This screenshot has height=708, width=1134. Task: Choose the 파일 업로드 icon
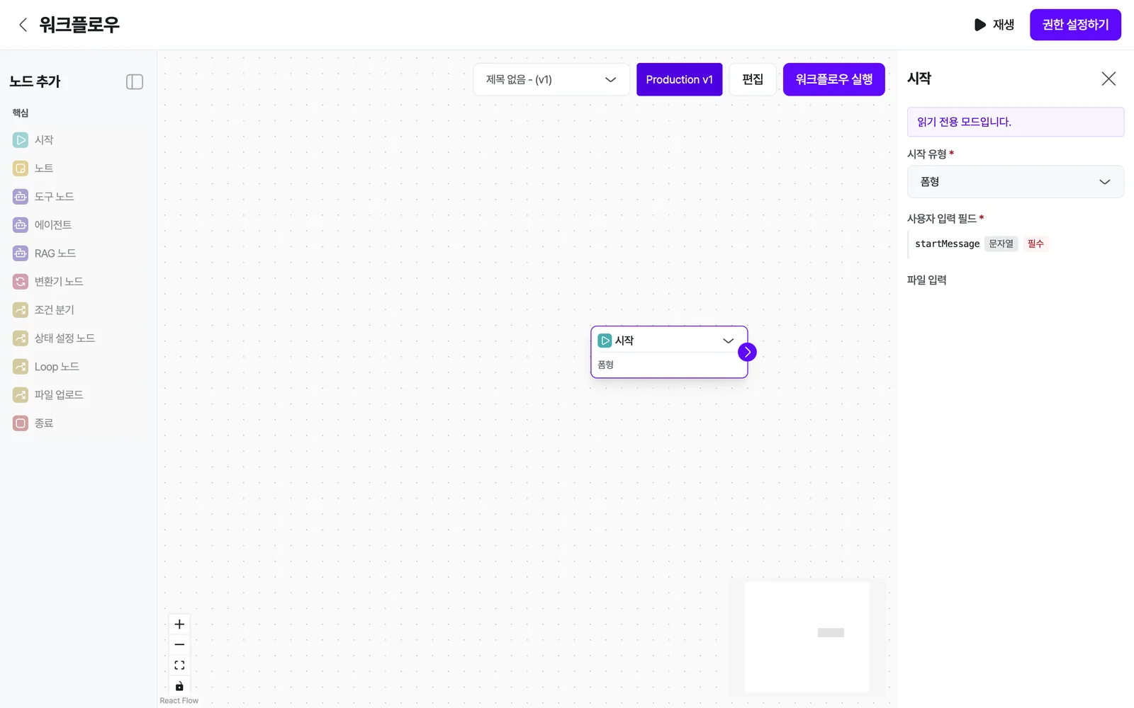(x=21, y=395)
